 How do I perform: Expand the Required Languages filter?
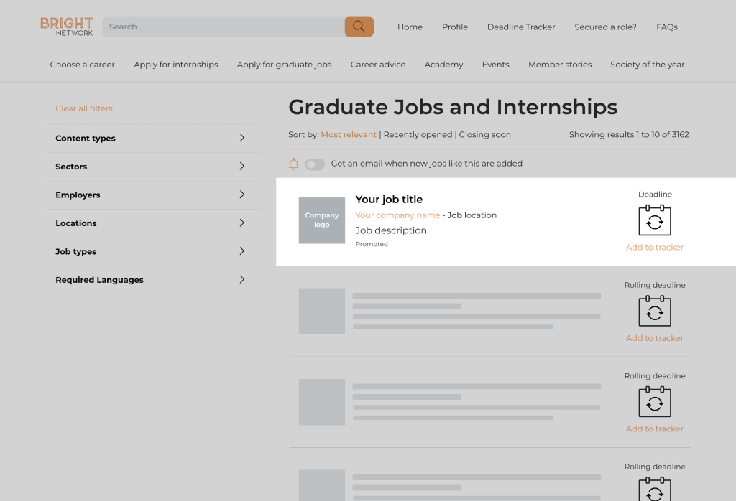(154, 280)
